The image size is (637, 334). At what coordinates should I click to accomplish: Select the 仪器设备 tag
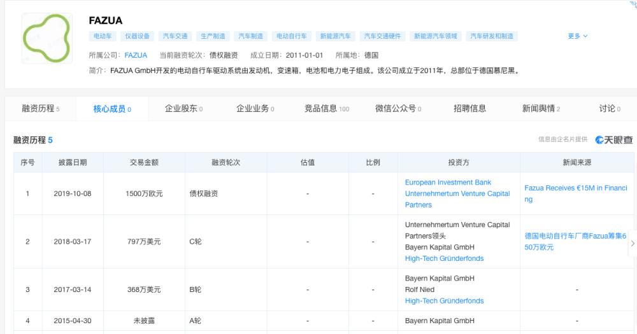(137, 36)
